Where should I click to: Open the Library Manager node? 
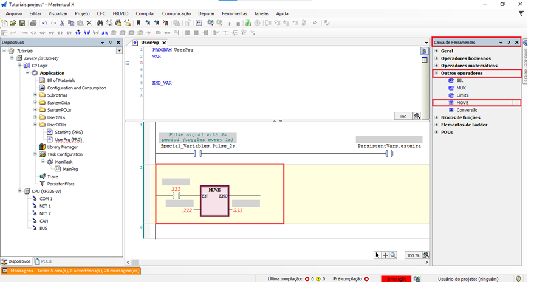62,147
